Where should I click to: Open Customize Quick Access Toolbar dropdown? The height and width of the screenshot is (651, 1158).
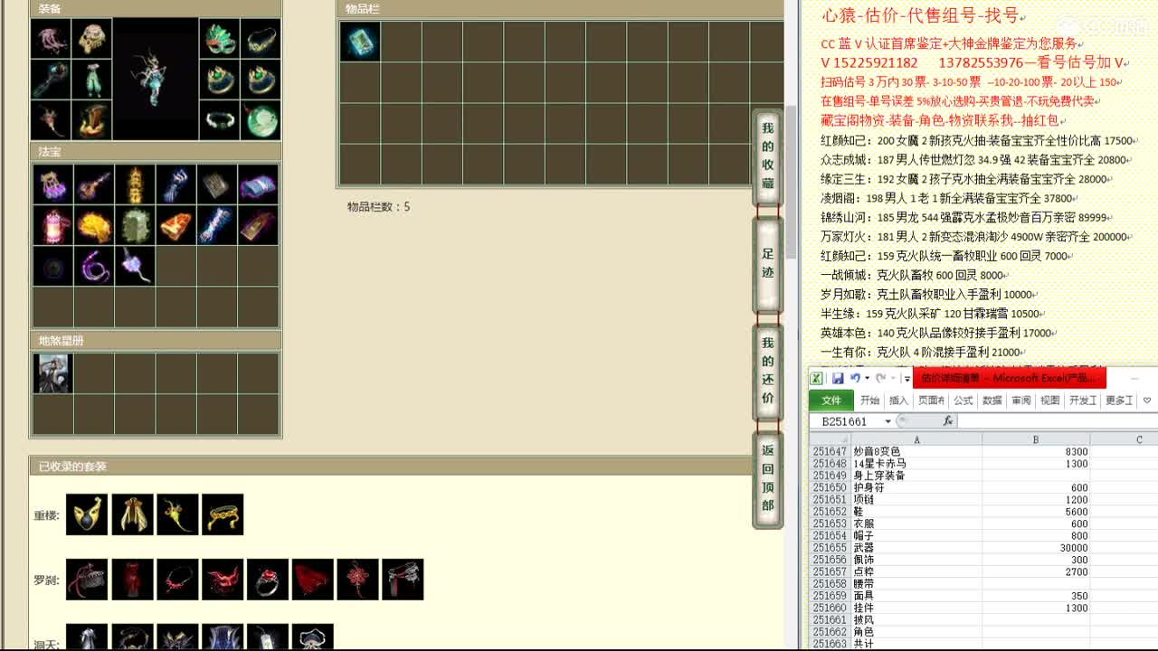906,378
